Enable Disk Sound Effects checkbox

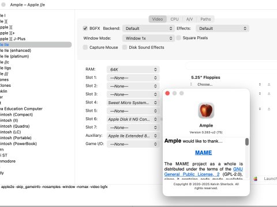point(125,47)
